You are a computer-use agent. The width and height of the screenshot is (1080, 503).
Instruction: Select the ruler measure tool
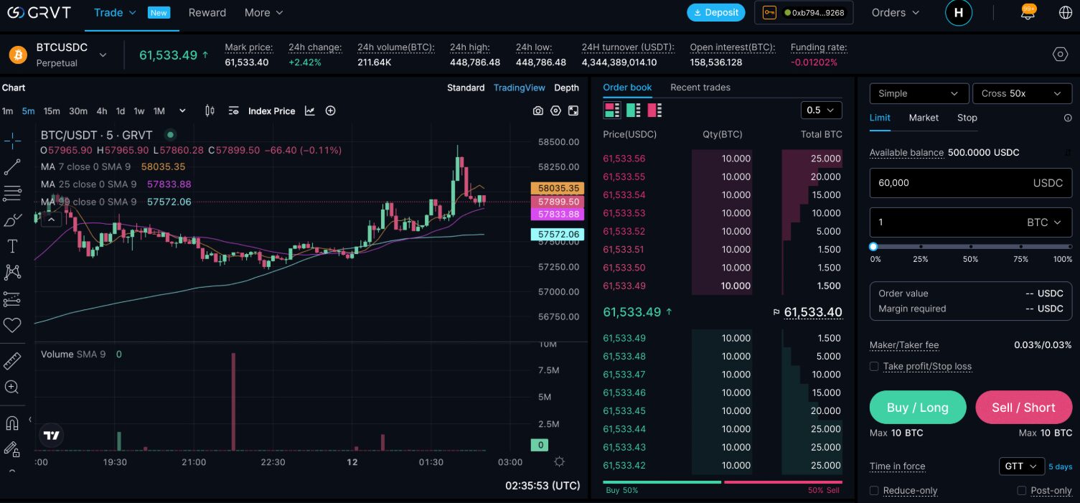12,360
